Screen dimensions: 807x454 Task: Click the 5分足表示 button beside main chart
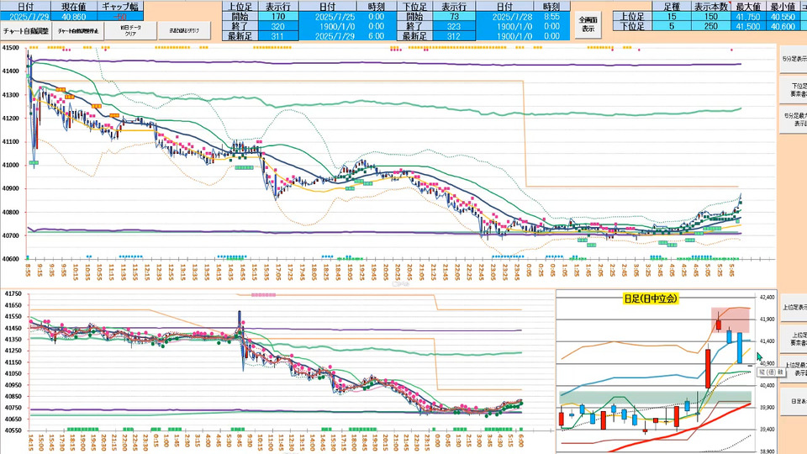tap(794, 59)
